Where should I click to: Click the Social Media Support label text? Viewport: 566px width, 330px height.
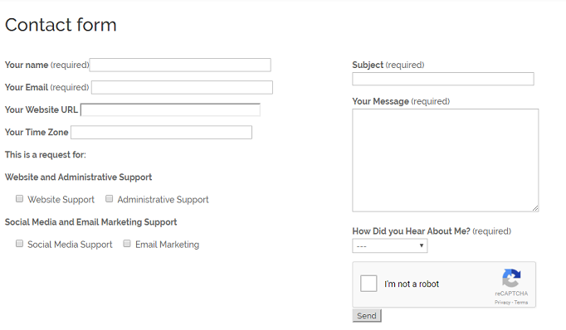coord(70,245)
